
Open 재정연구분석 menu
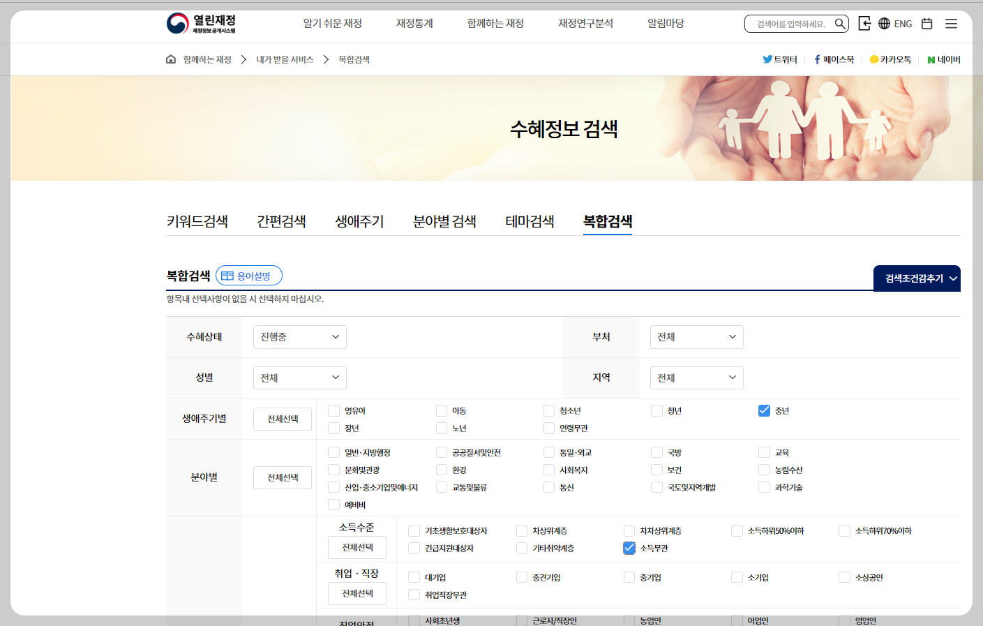585,24
